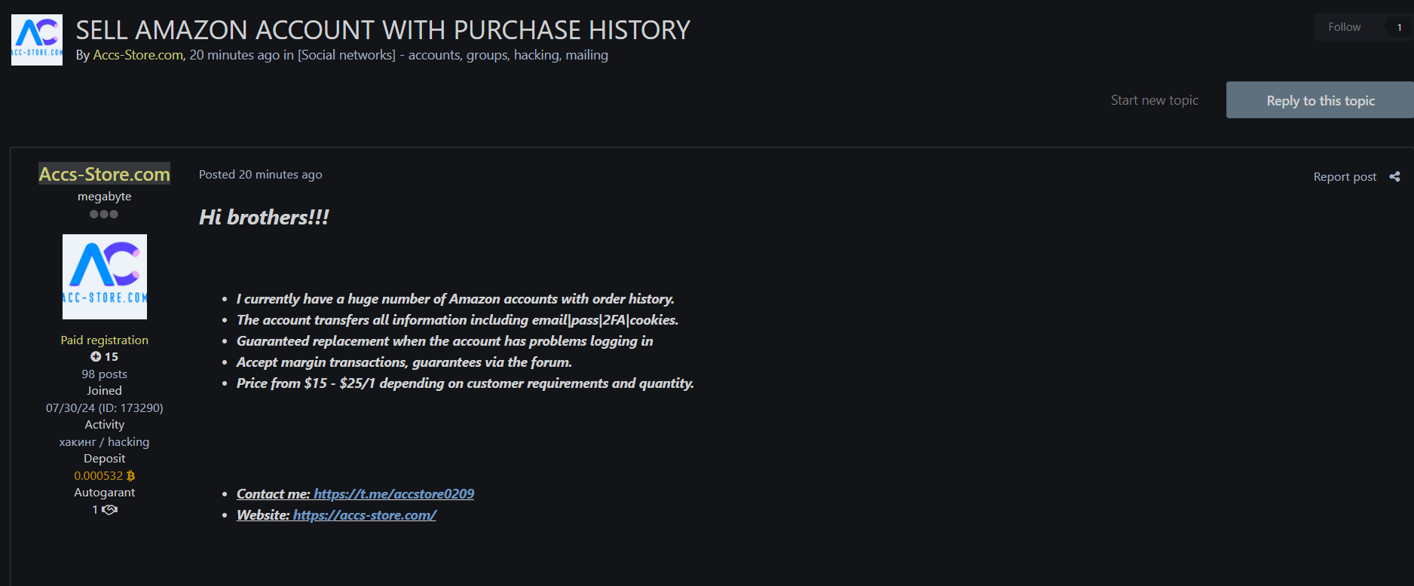Click the 0.000532 deposit amount
The image size is (1414, 586).
coord(98,476)
